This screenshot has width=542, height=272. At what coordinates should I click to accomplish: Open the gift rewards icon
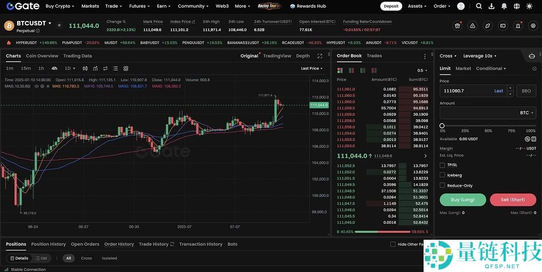click(457, 26)
